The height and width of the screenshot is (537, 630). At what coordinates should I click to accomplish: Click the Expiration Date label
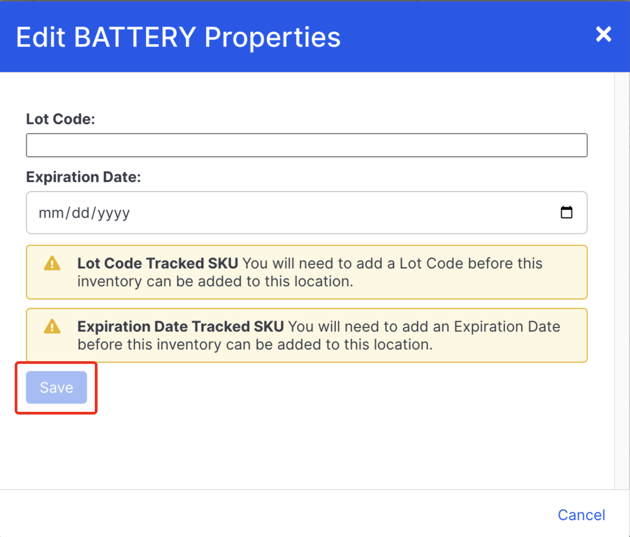pyautogui.click(x=83, y=177)
